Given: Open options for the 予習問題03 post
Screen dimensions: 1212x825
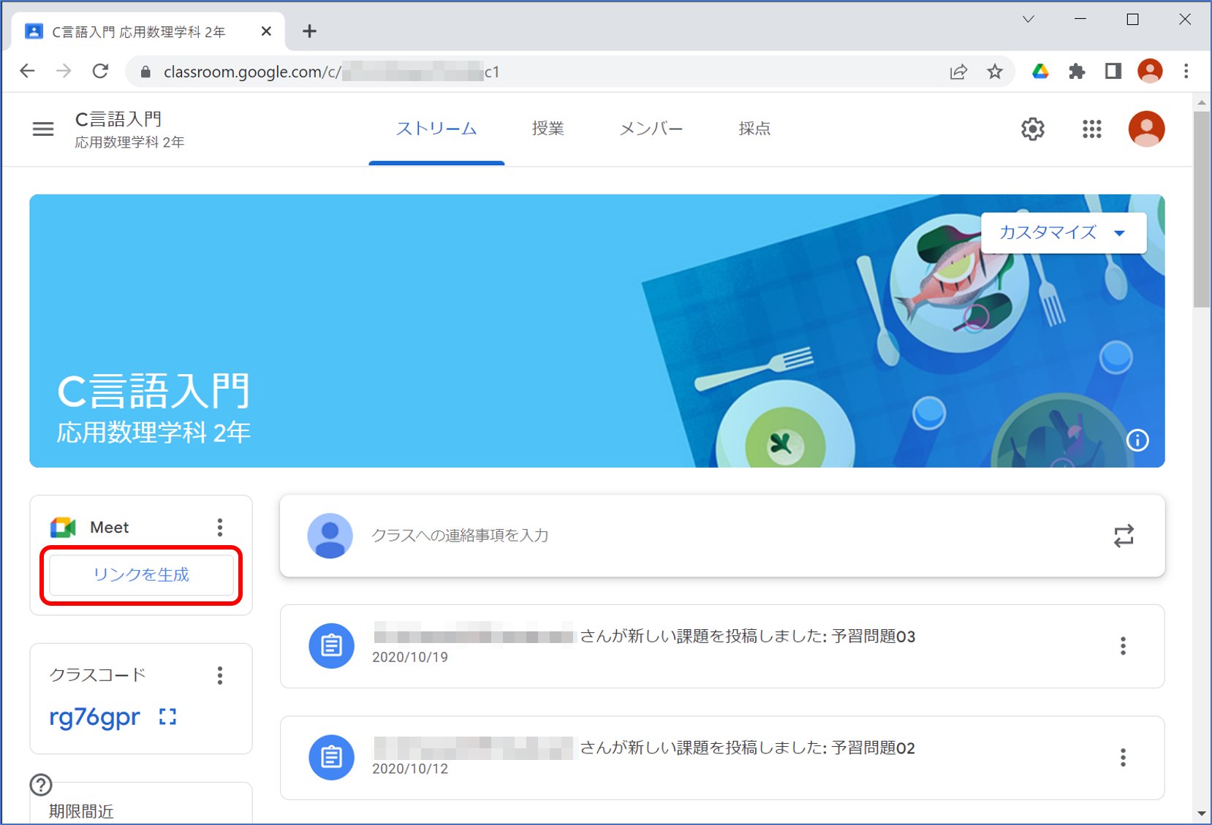Looking at the screenshot, I should click(1123, 646).
